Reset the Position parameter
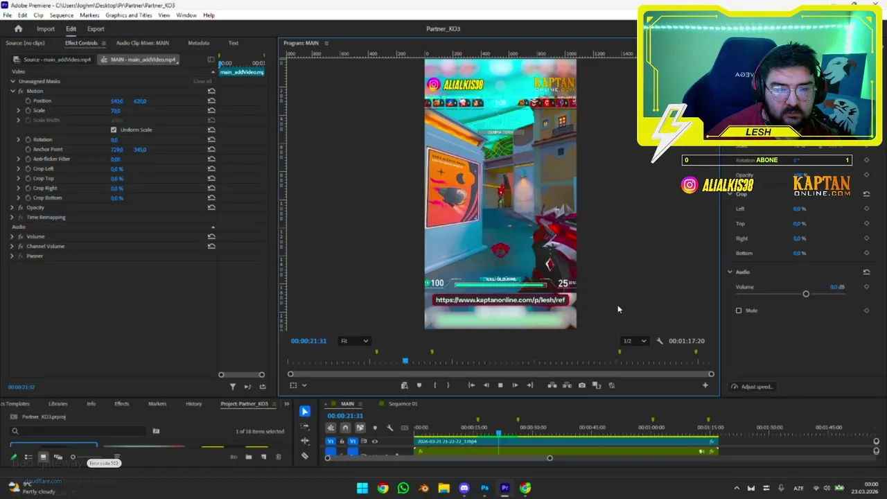 pyautogui.click(x=211, y=101)
